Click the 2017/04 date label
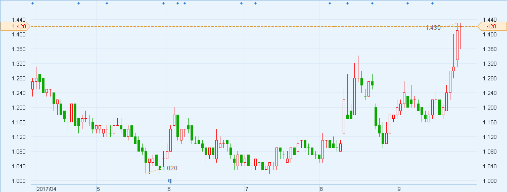This screenshot has width=507, height=192. (46, 189)
